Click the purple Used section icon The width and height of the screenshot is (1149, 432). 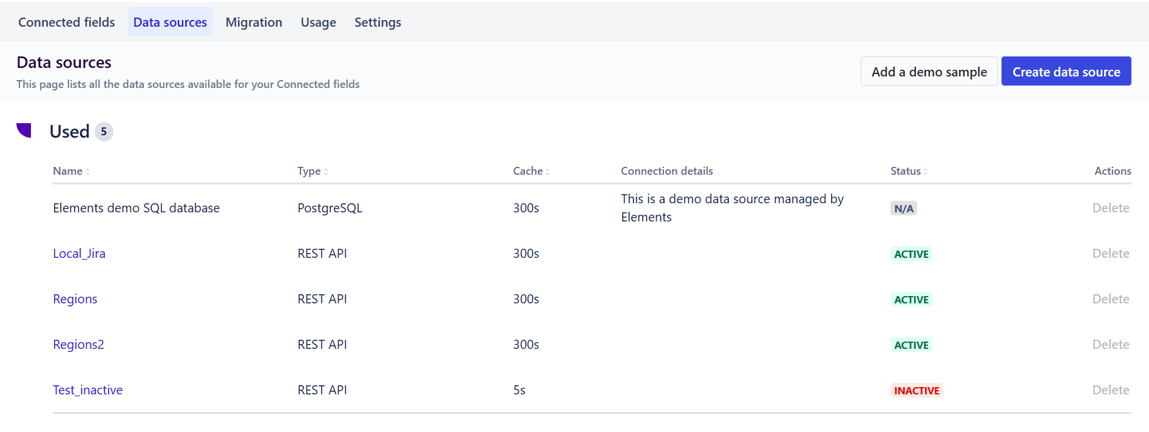coord(24,130)
